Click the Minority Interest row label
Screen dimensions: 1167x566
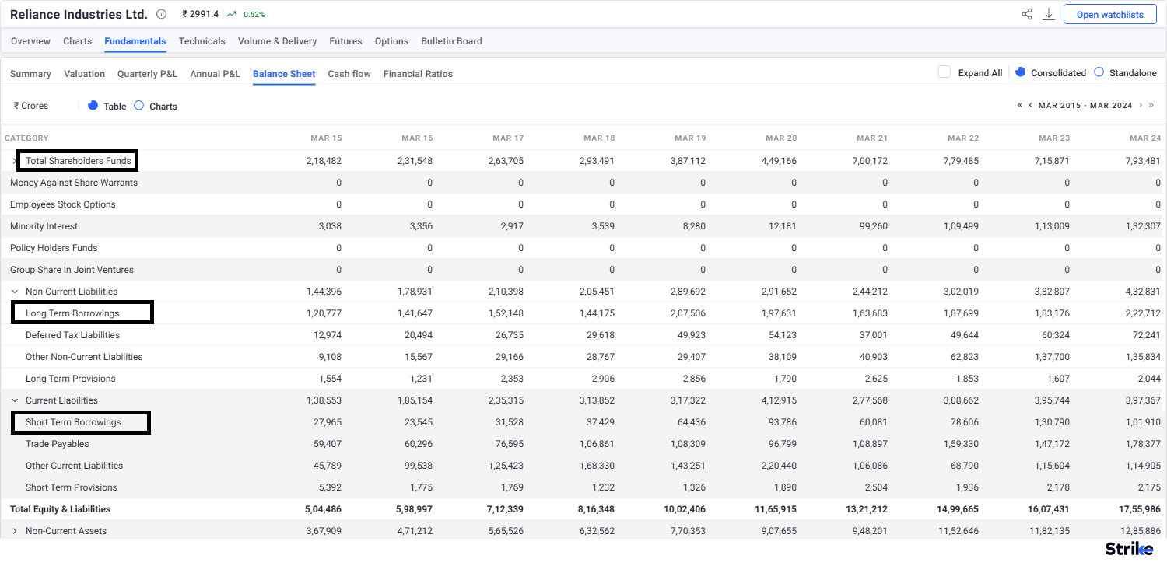(44, 226)
